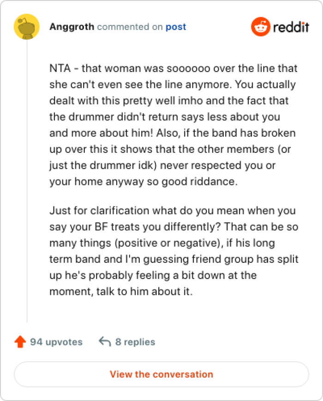Select the NTA comment text body
323x401 pixels.
[173, 125]
